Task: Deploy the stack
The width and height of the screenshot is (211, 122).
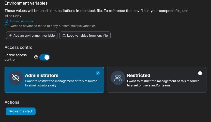Action: [x=21, y=111]
